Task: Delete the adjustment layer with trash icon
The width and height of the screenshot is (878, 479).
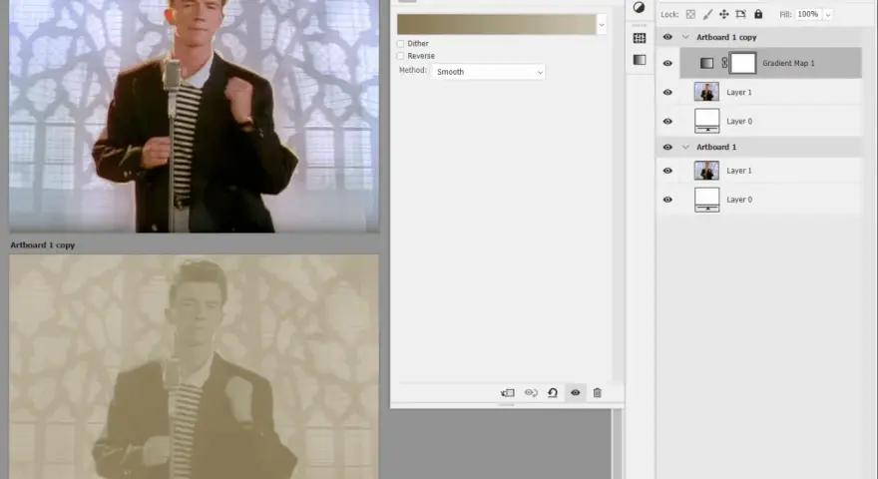Action: [598, 393]
